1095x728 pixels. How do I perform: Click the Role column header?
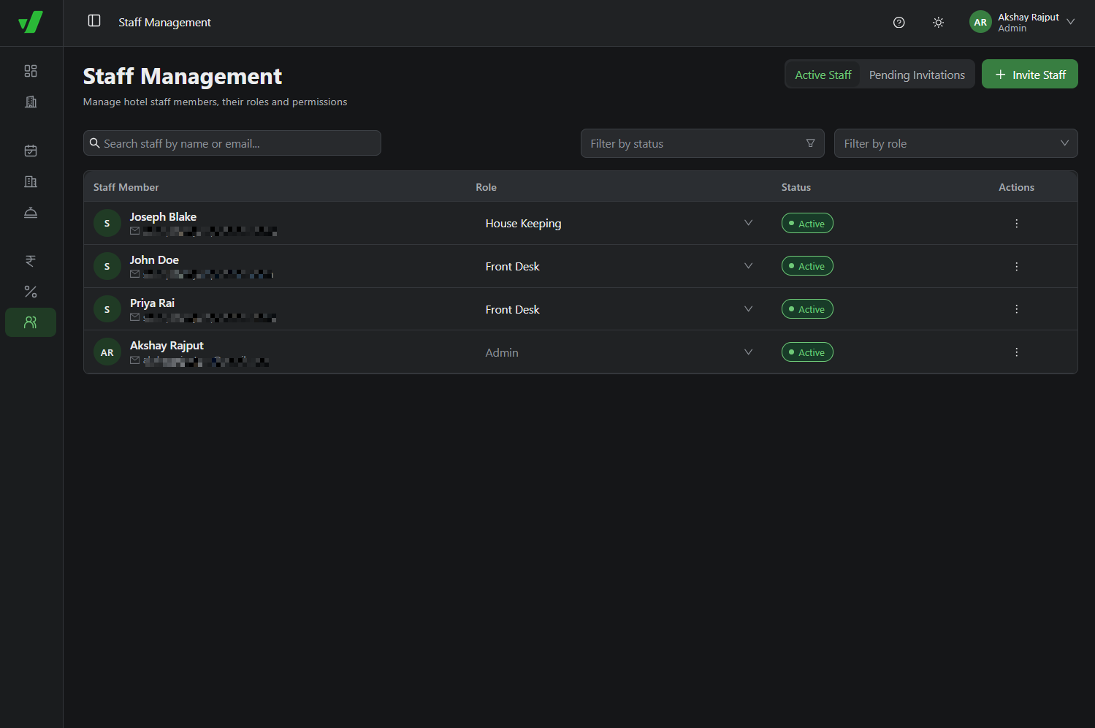486,187
